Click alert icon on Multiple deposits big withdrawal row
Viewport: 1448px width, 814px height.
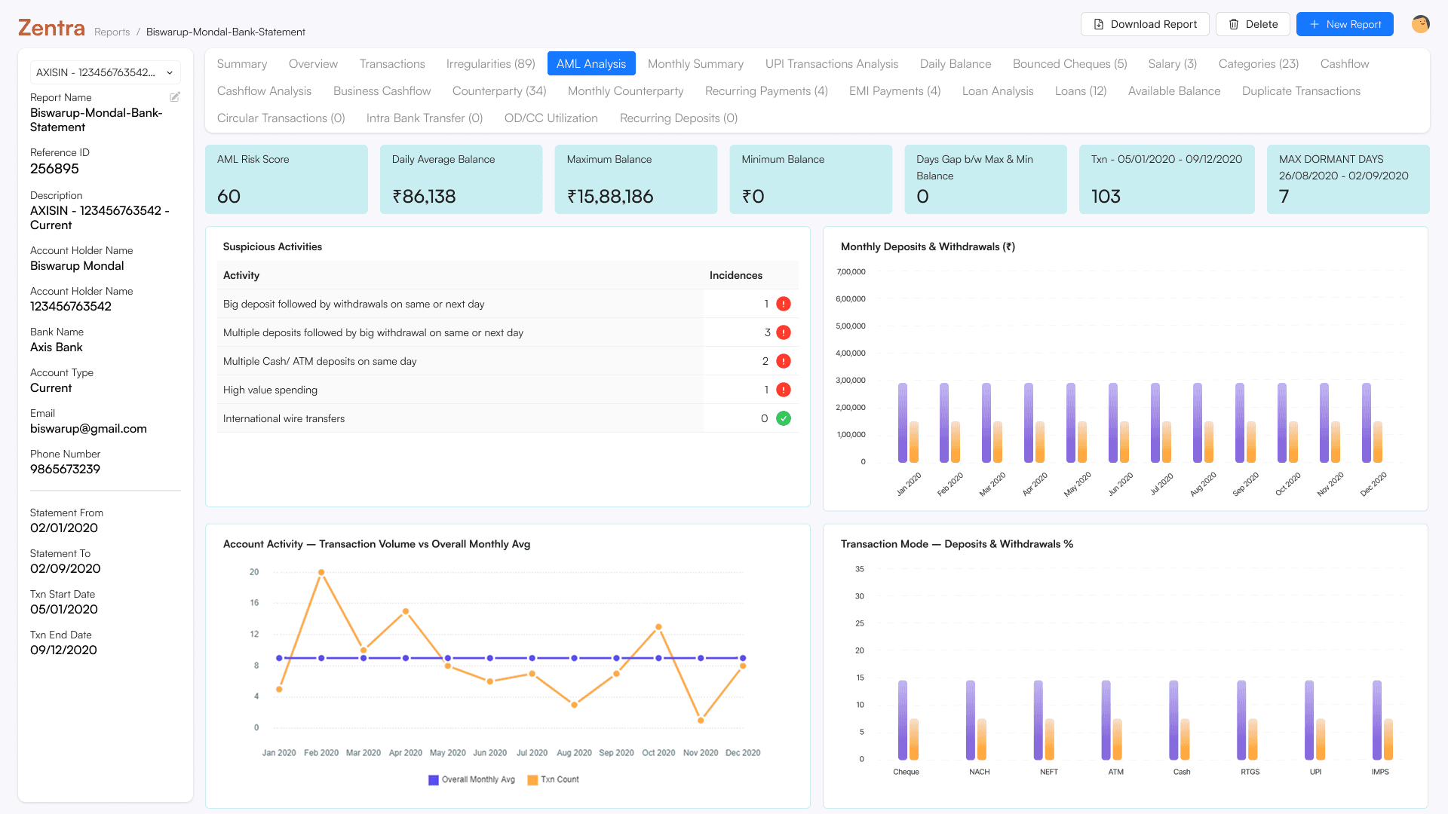pos(784,332)
